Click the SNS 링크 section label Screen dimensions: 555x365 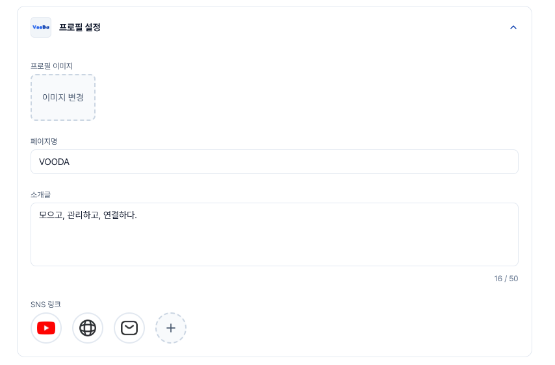coord(45,304)
